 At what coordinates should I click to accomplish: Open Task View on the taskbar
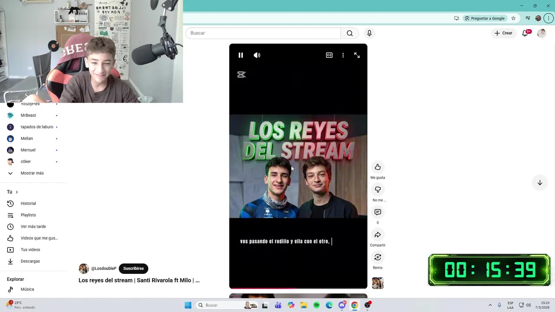click(265, 305)
